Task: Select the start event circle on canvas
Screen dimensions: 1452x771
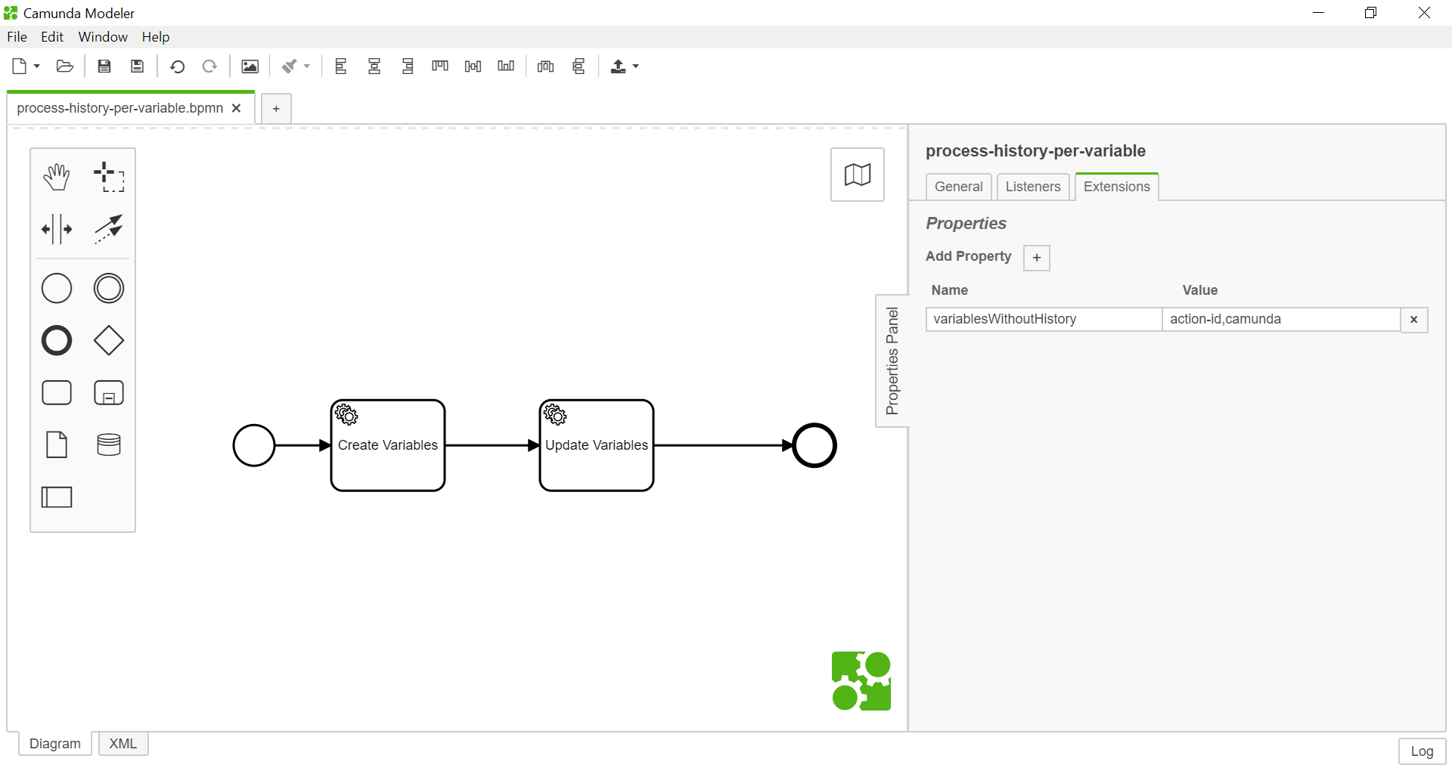Action: coord(254,445)
